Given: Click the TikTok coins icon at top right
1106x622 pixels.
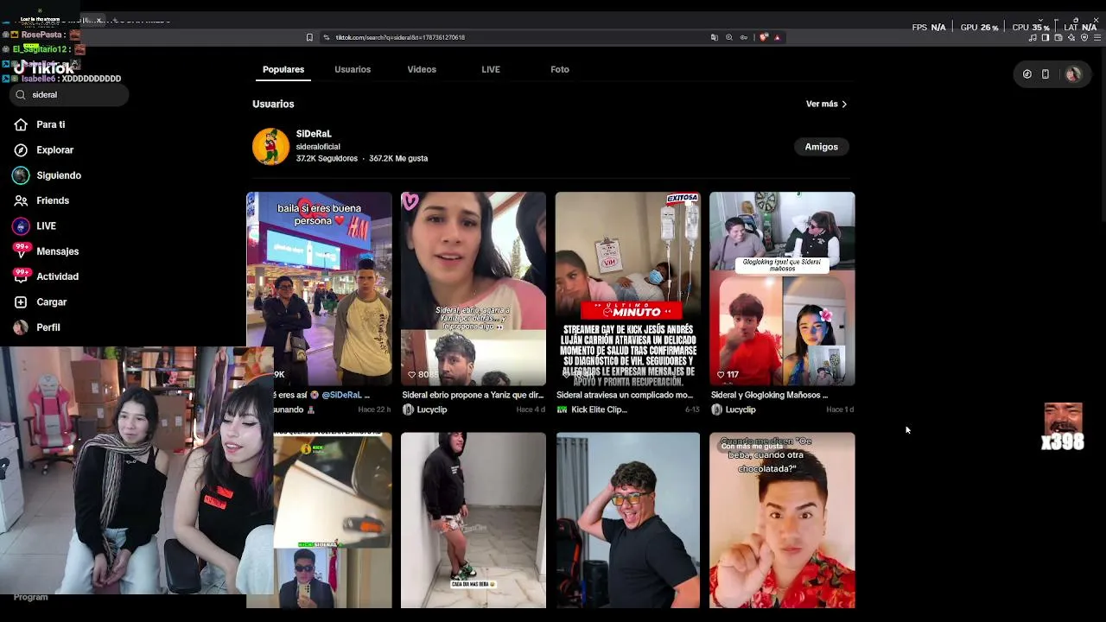Looking at the screenshot, I should click(1027, 74).
